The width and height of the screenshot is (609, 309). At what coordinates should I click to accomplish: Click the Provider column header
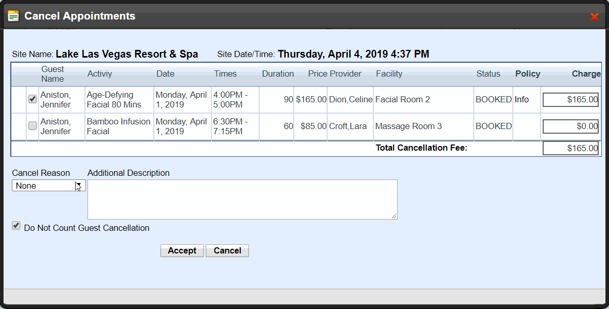[x=346, y=74]
